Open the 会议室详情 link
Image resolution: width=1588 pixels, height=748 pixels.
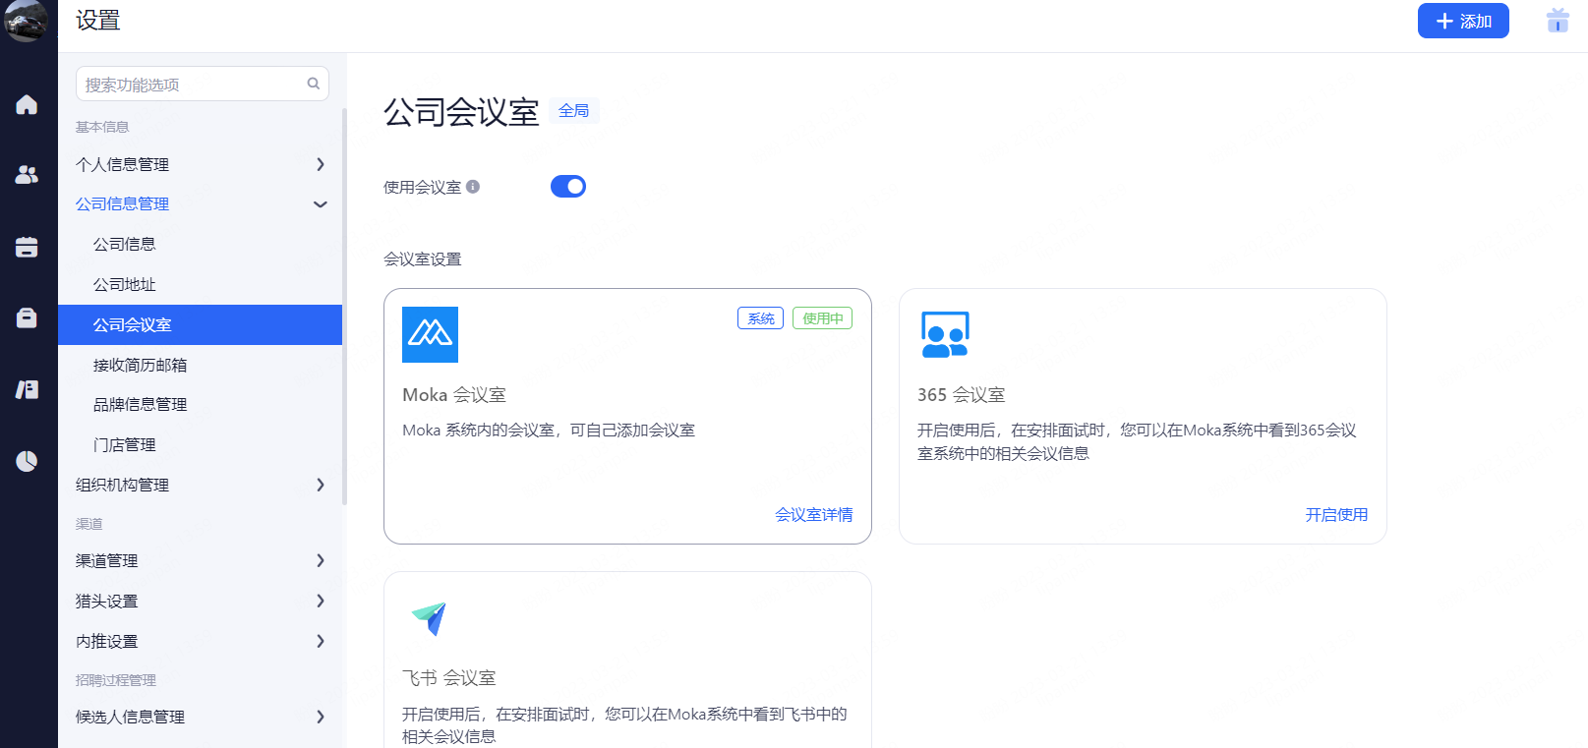pos(813,514)
